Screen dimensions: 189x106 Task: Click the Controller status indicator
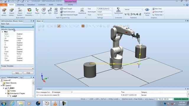point(181,99)
